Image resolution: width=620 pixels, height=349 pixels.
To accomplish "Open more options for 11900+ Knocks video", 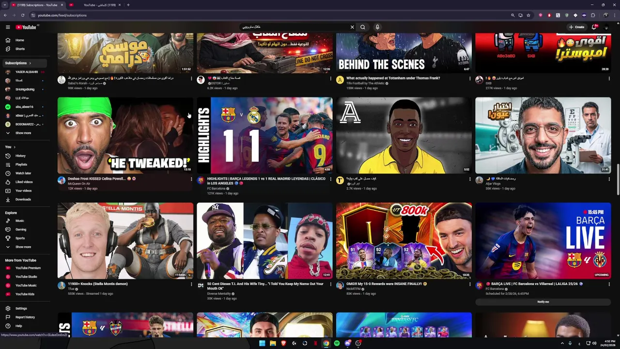I will click(191, 285).
